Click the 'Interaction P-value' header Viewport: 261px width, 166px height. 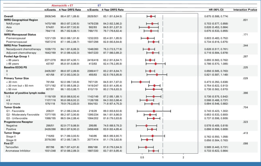245,10
